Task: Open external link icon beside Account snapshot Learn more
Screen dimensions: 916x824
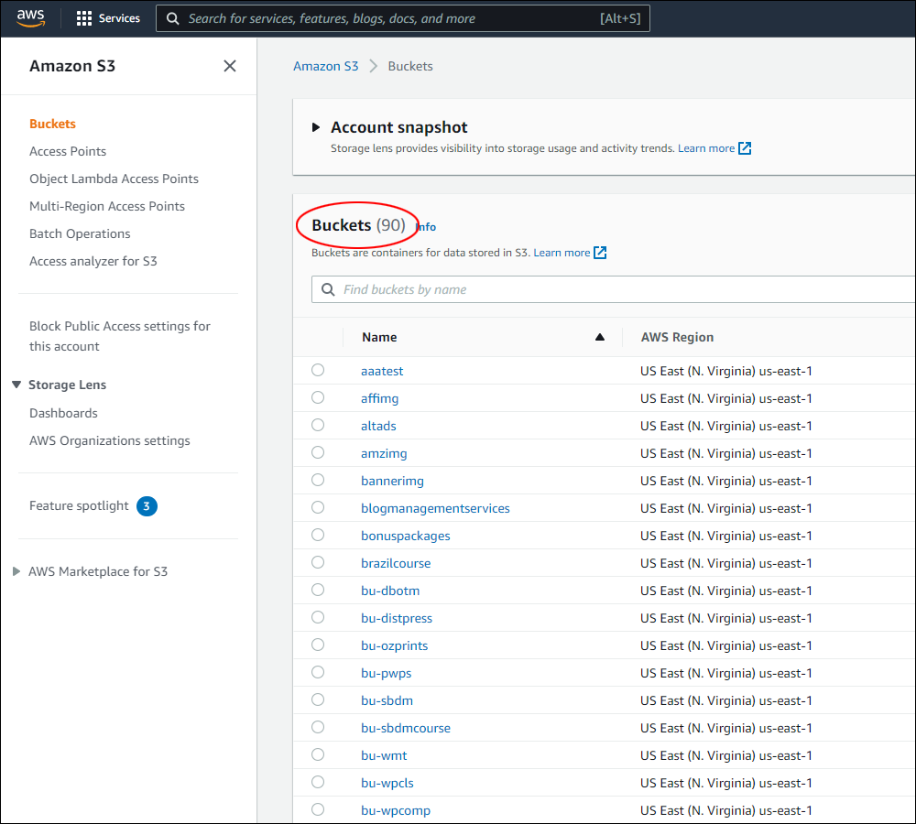Action: point(745,148)
